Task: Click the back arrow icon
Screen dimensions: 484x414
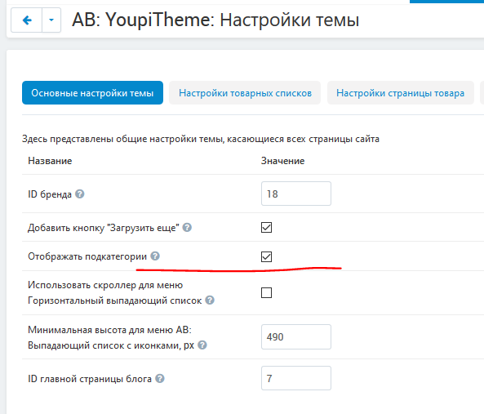Action: [x=27, y=20]
